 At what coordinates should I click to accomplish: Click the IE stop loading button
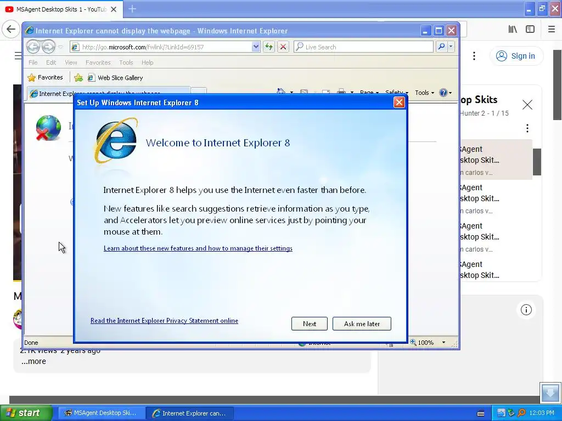pos(283,47)
